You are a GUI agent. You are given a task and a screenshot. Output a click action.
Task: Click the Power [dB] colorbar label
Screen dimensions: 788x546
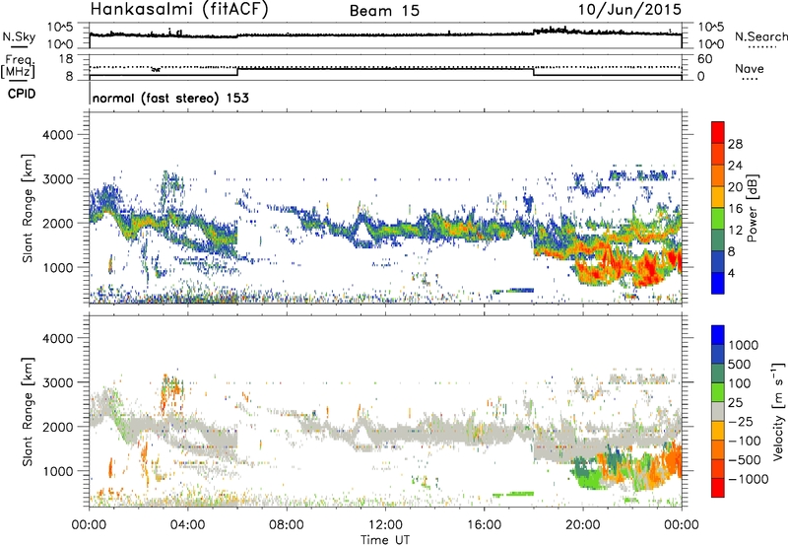(752, 208)
